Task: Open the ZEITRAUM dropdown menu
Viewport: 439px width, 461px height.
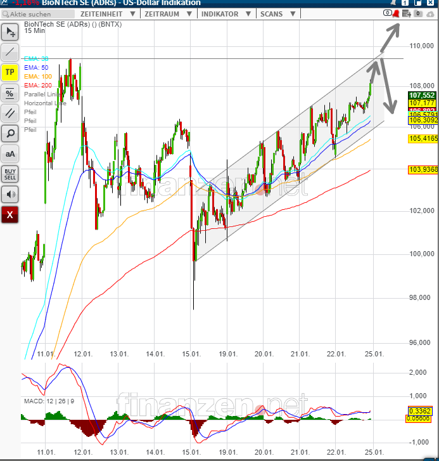Action: pyautogui.click(x=169, y=14)
